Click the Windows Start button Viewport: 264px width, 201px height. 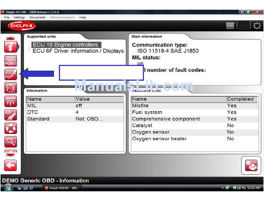click(8, 188)
